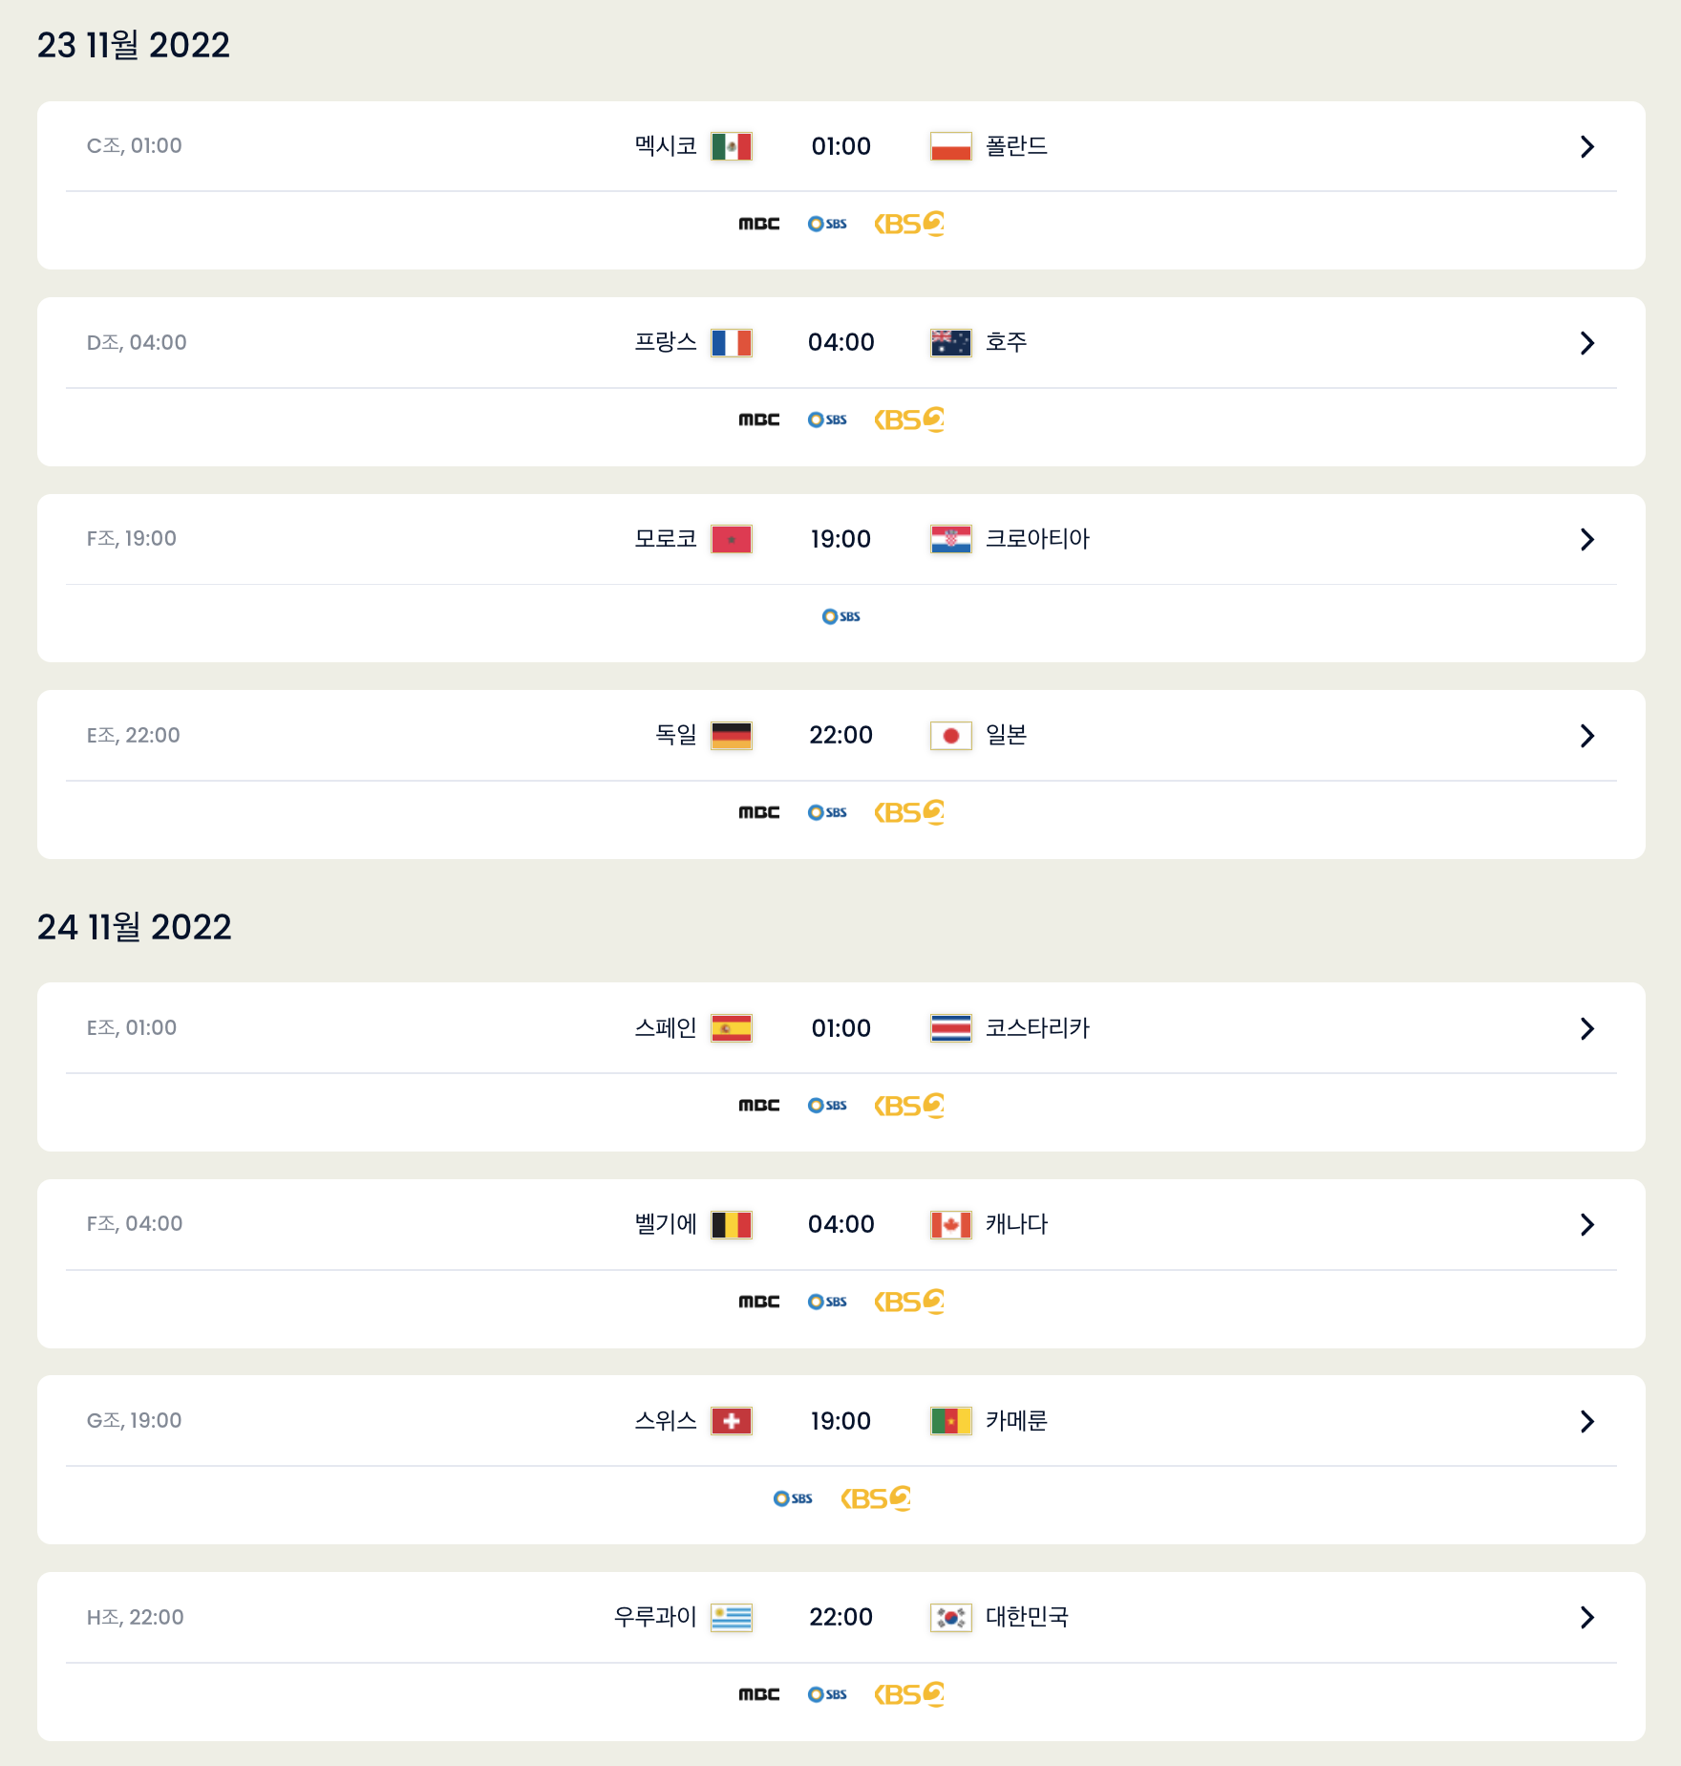Click the South Korea flag icon

pos(950,1618)
